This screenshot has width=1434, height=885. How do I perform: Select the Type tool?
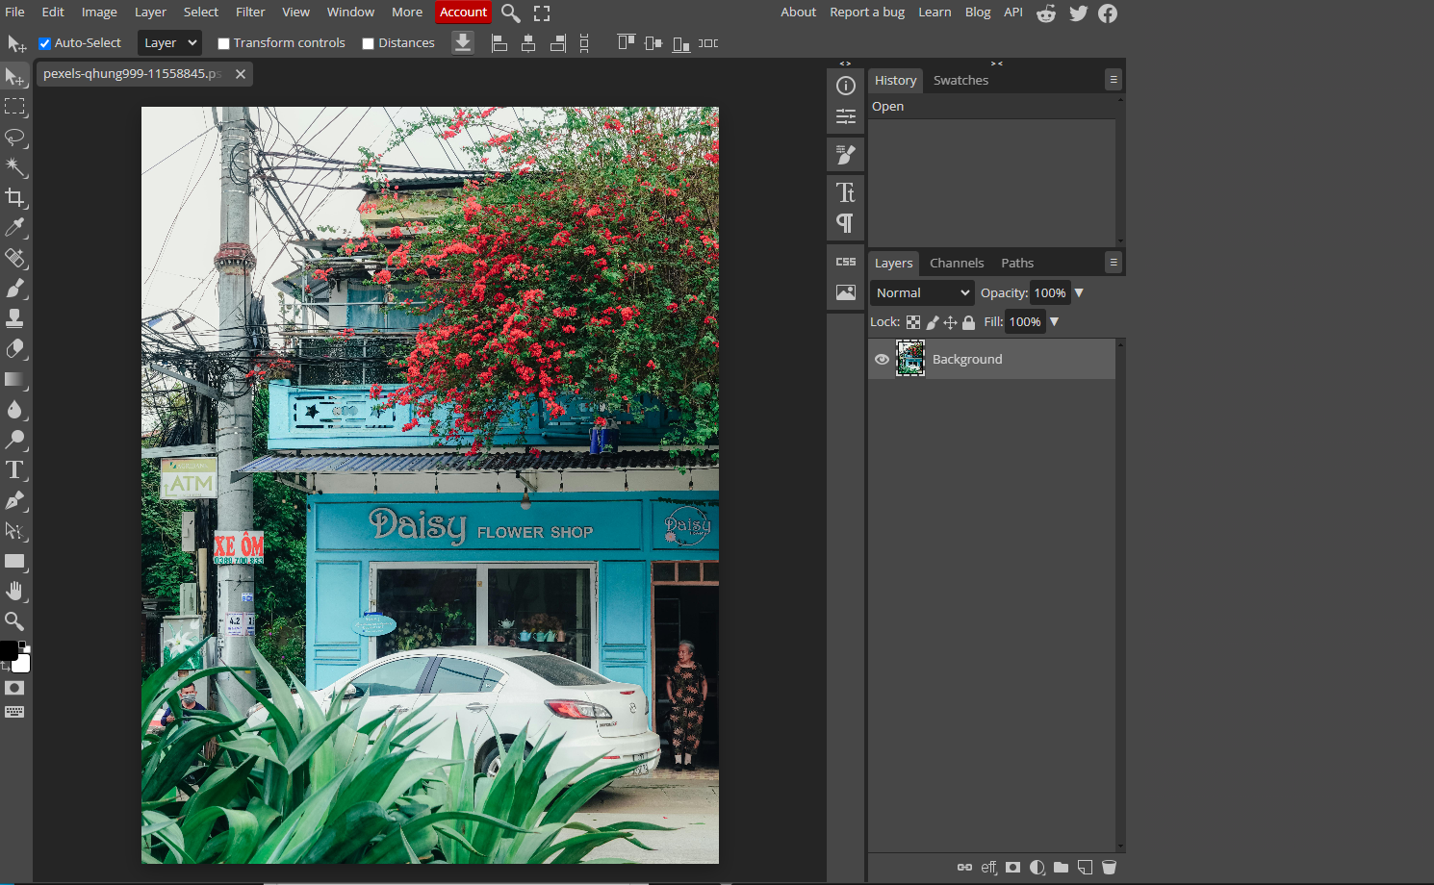pos(15,470)
